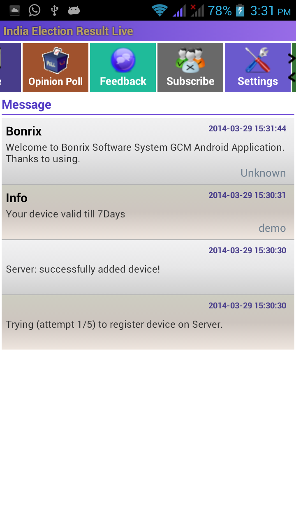Viewport: 296px width, 527px height.
Task: Tap the "India Election Result Live" title
Action: 68,31
